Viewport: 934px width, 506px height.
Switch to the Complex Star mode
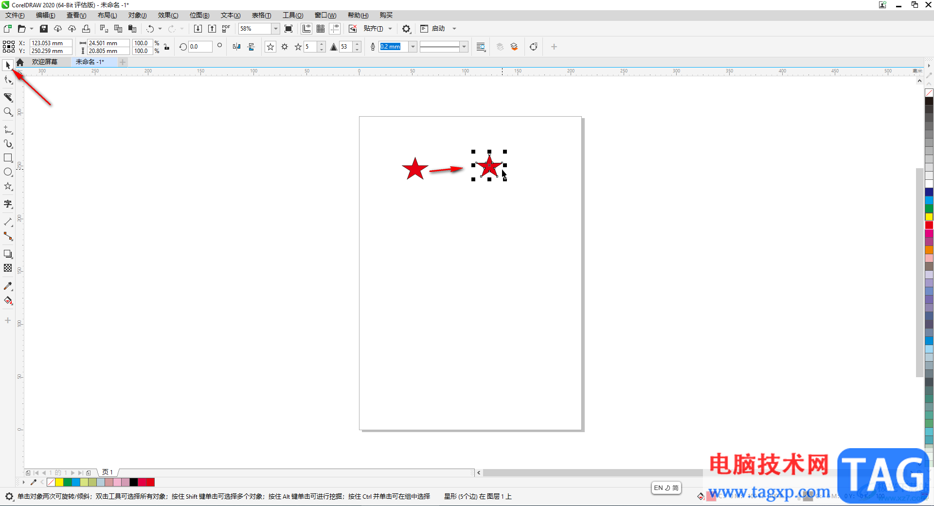tap(285, 47)
